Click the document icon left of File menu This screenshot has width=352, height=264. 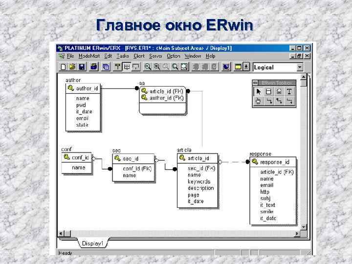click(x=61, y=56)
